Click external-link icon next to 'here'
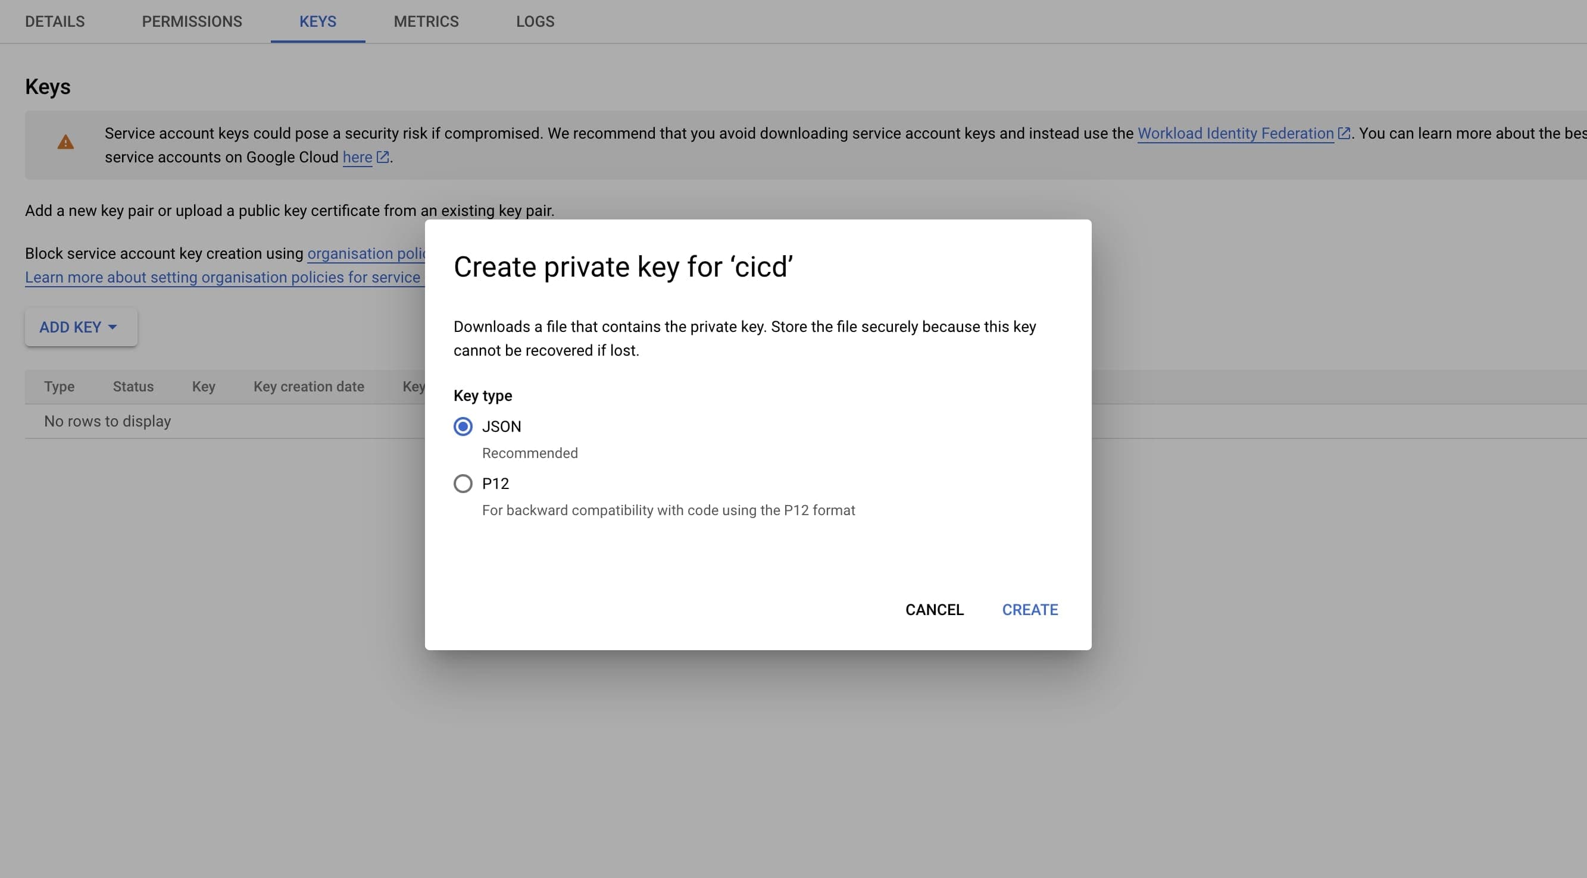Viewport: 1587px width, 878px height. click(383, 157)
